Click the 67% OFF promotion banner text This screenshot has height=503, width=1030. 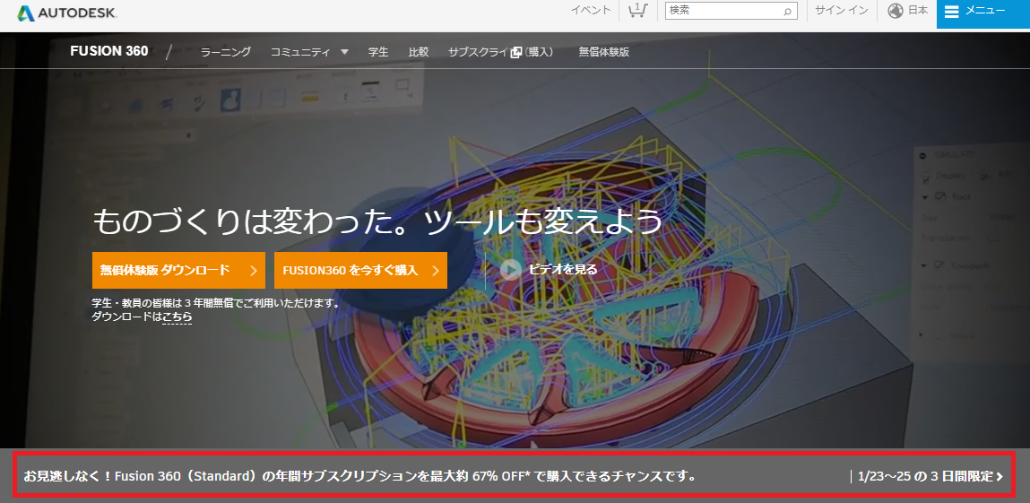tap(360, 477)
